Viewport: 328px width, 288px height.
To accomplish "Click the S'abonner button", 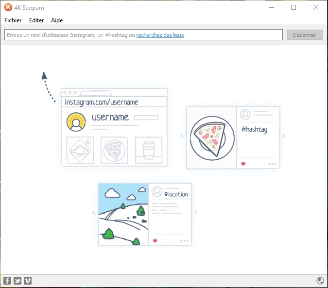I will pos(305,34).
